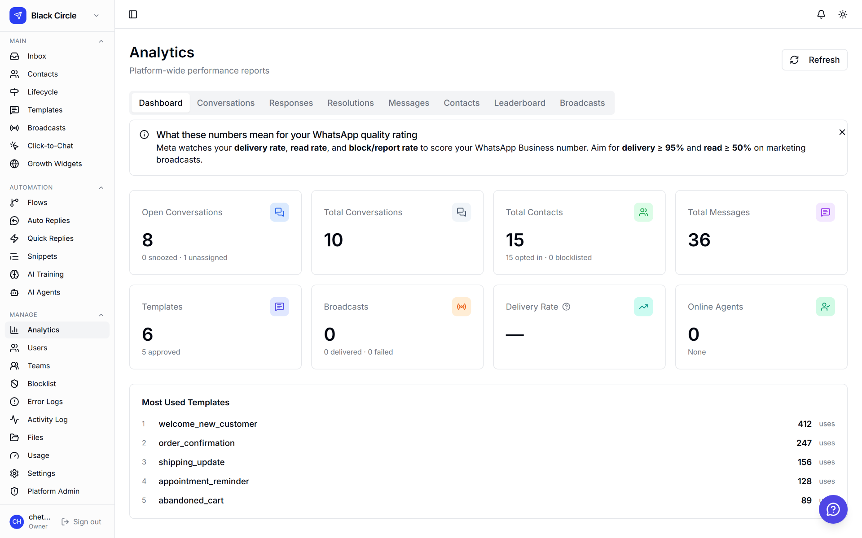
Task: Open the Click-to-Chat page
Action: pos(57,146)
